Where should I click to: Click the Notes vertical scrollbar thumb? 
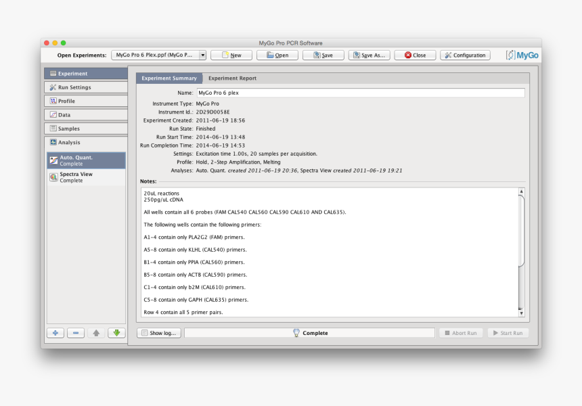click(x=522, y=231)
